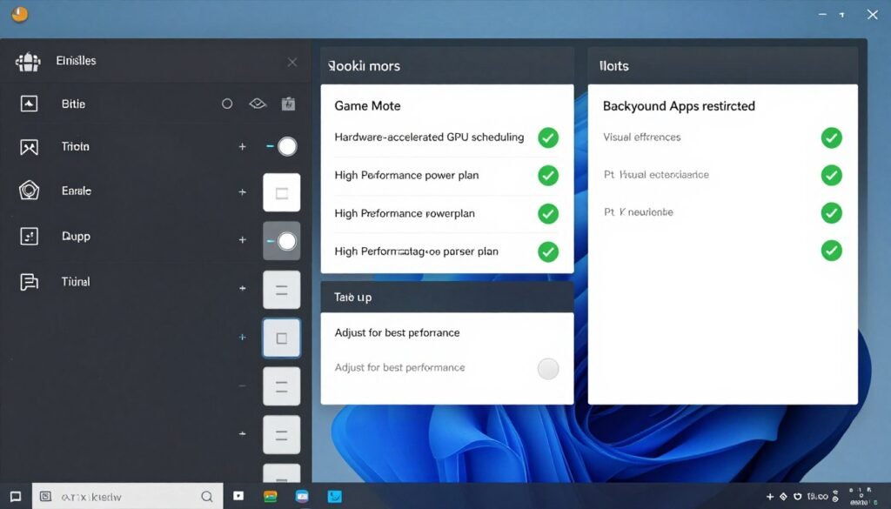
Task: Toggle the Pt Iisual ectenciaarice check
Action: coord(831,175)
